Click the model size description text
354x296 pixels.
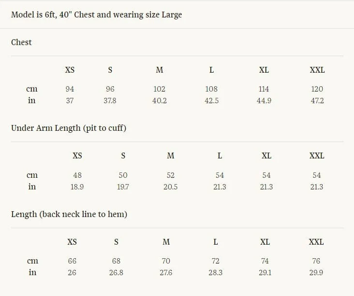pyautogui.click(x=96, y=15)
